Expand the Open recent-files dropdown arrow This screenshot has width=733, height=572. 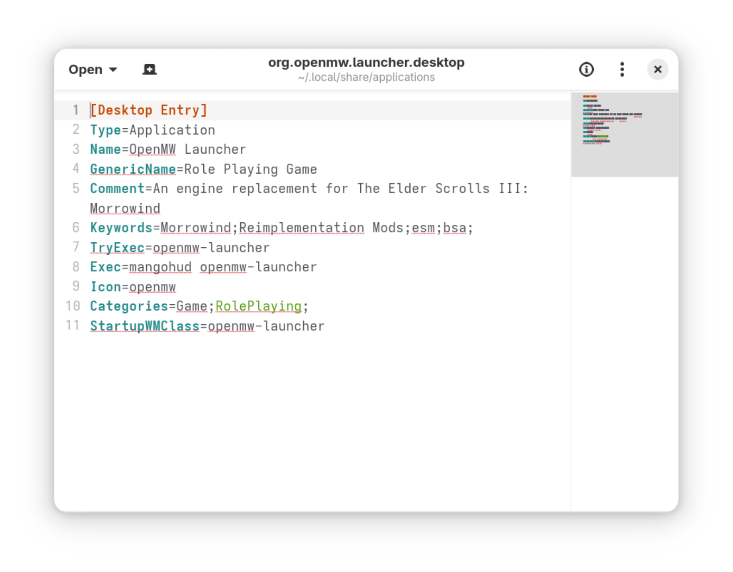113,69
